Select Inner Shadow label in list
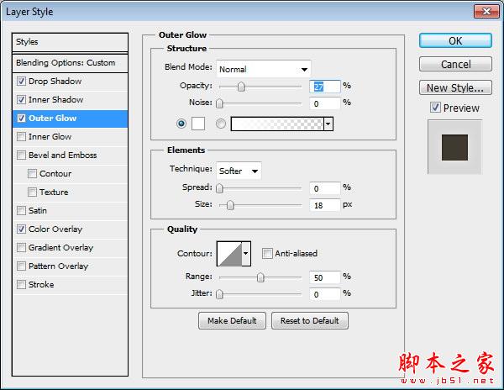The image size is (504, 390). (x=55, y=100)
